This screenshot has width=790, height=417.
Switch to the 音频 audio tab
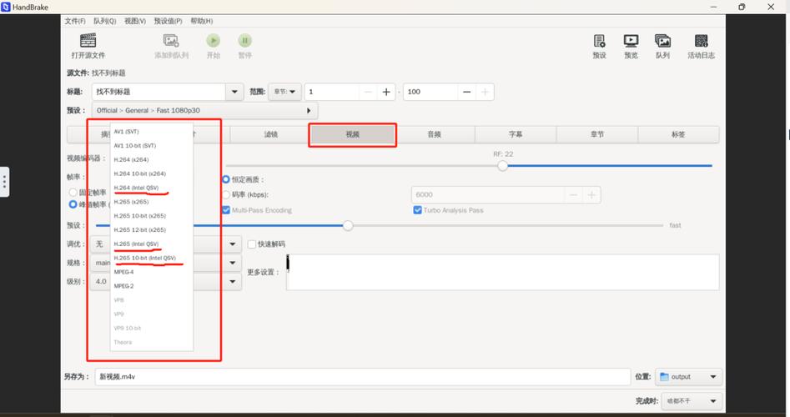click(434, 134)
